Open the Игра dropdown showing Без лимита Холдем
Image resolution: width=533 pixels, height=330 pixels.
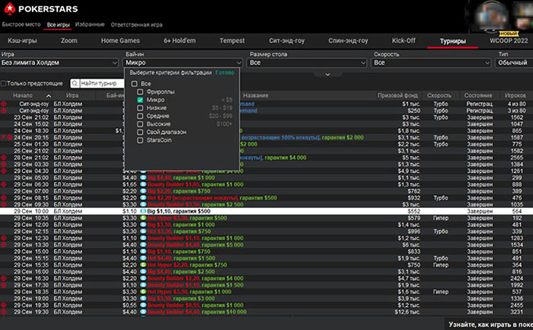(x=59, y=62)
